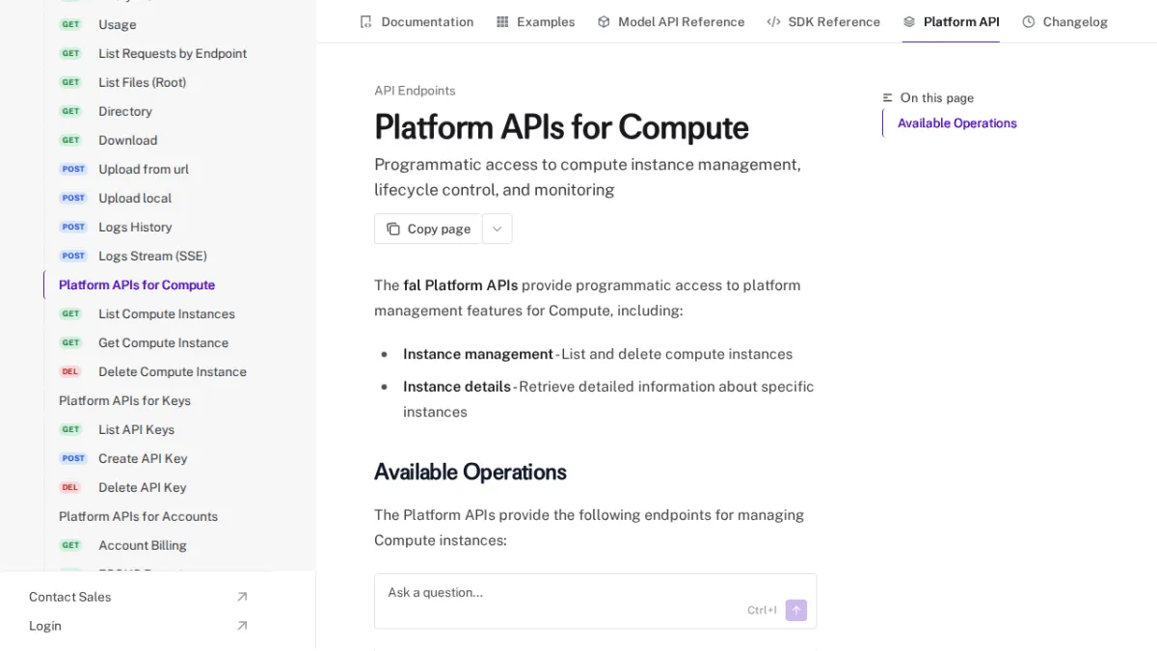This screenshot has width=1157, height=651.
Task: Click the Login external arrow icon
Action: pyautogui.click(x=242, y=626)
